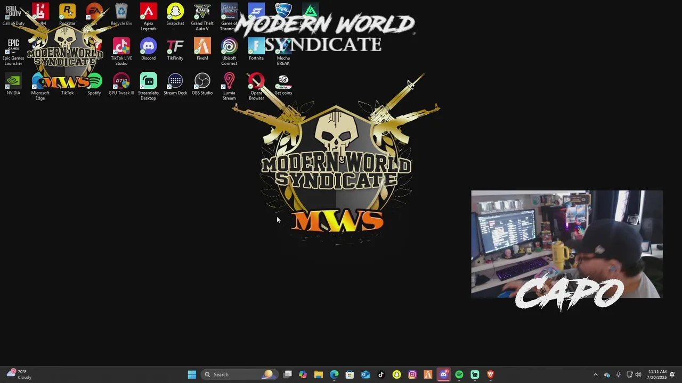Open TikTok LIVE Studio desktop icon

(121, 52)
